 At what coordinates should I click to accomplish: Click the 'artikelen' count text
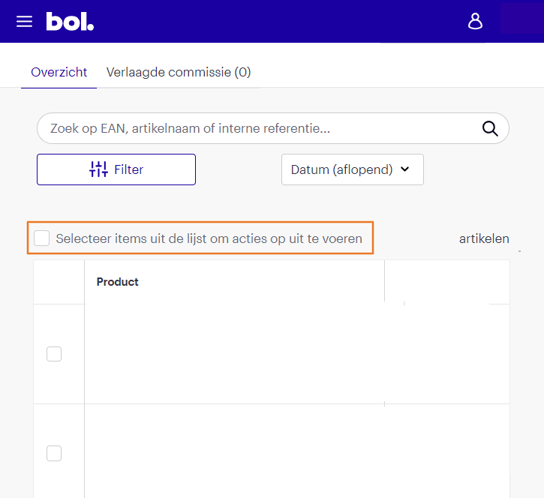(x=484, y=238)
